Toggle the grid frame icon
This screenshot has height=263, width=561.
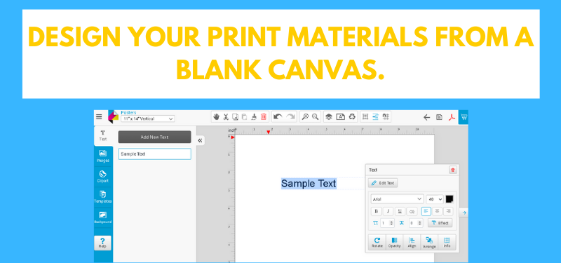[x=365, y=116]
